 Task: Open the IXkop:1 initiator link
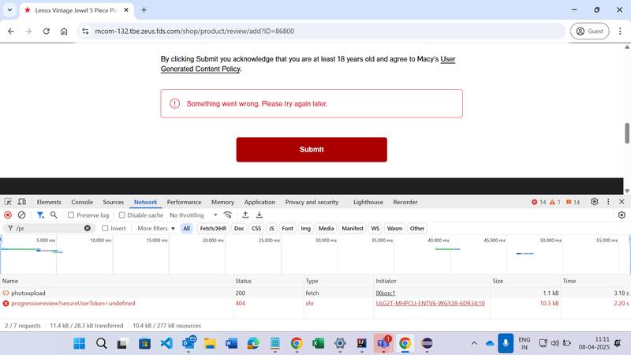[x=386, y=293]
